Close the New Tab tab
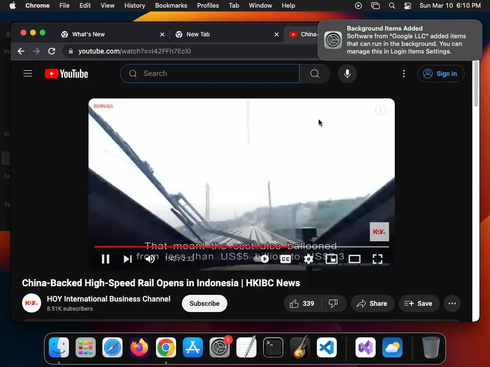The width and height of the screenshot is (490, 367). click(x=277, y=34)
